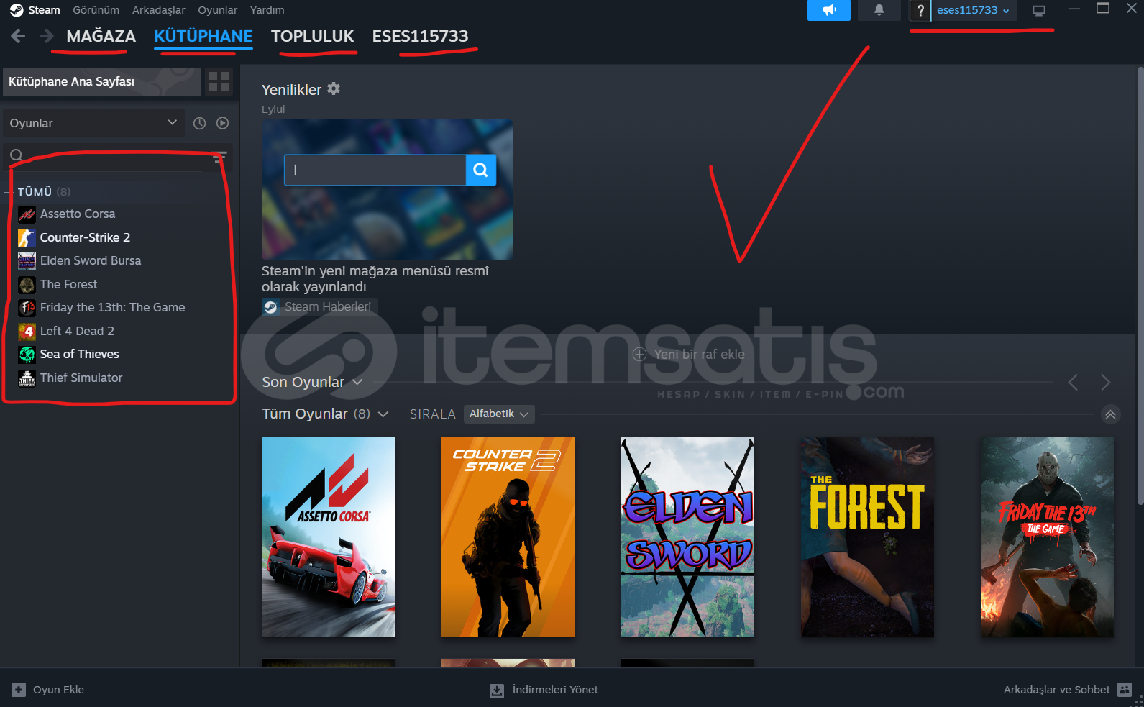The width and height of the screenshot is (1144, 707).
Task: Click the Oyun Ekle button label
Action: (58, 690)
